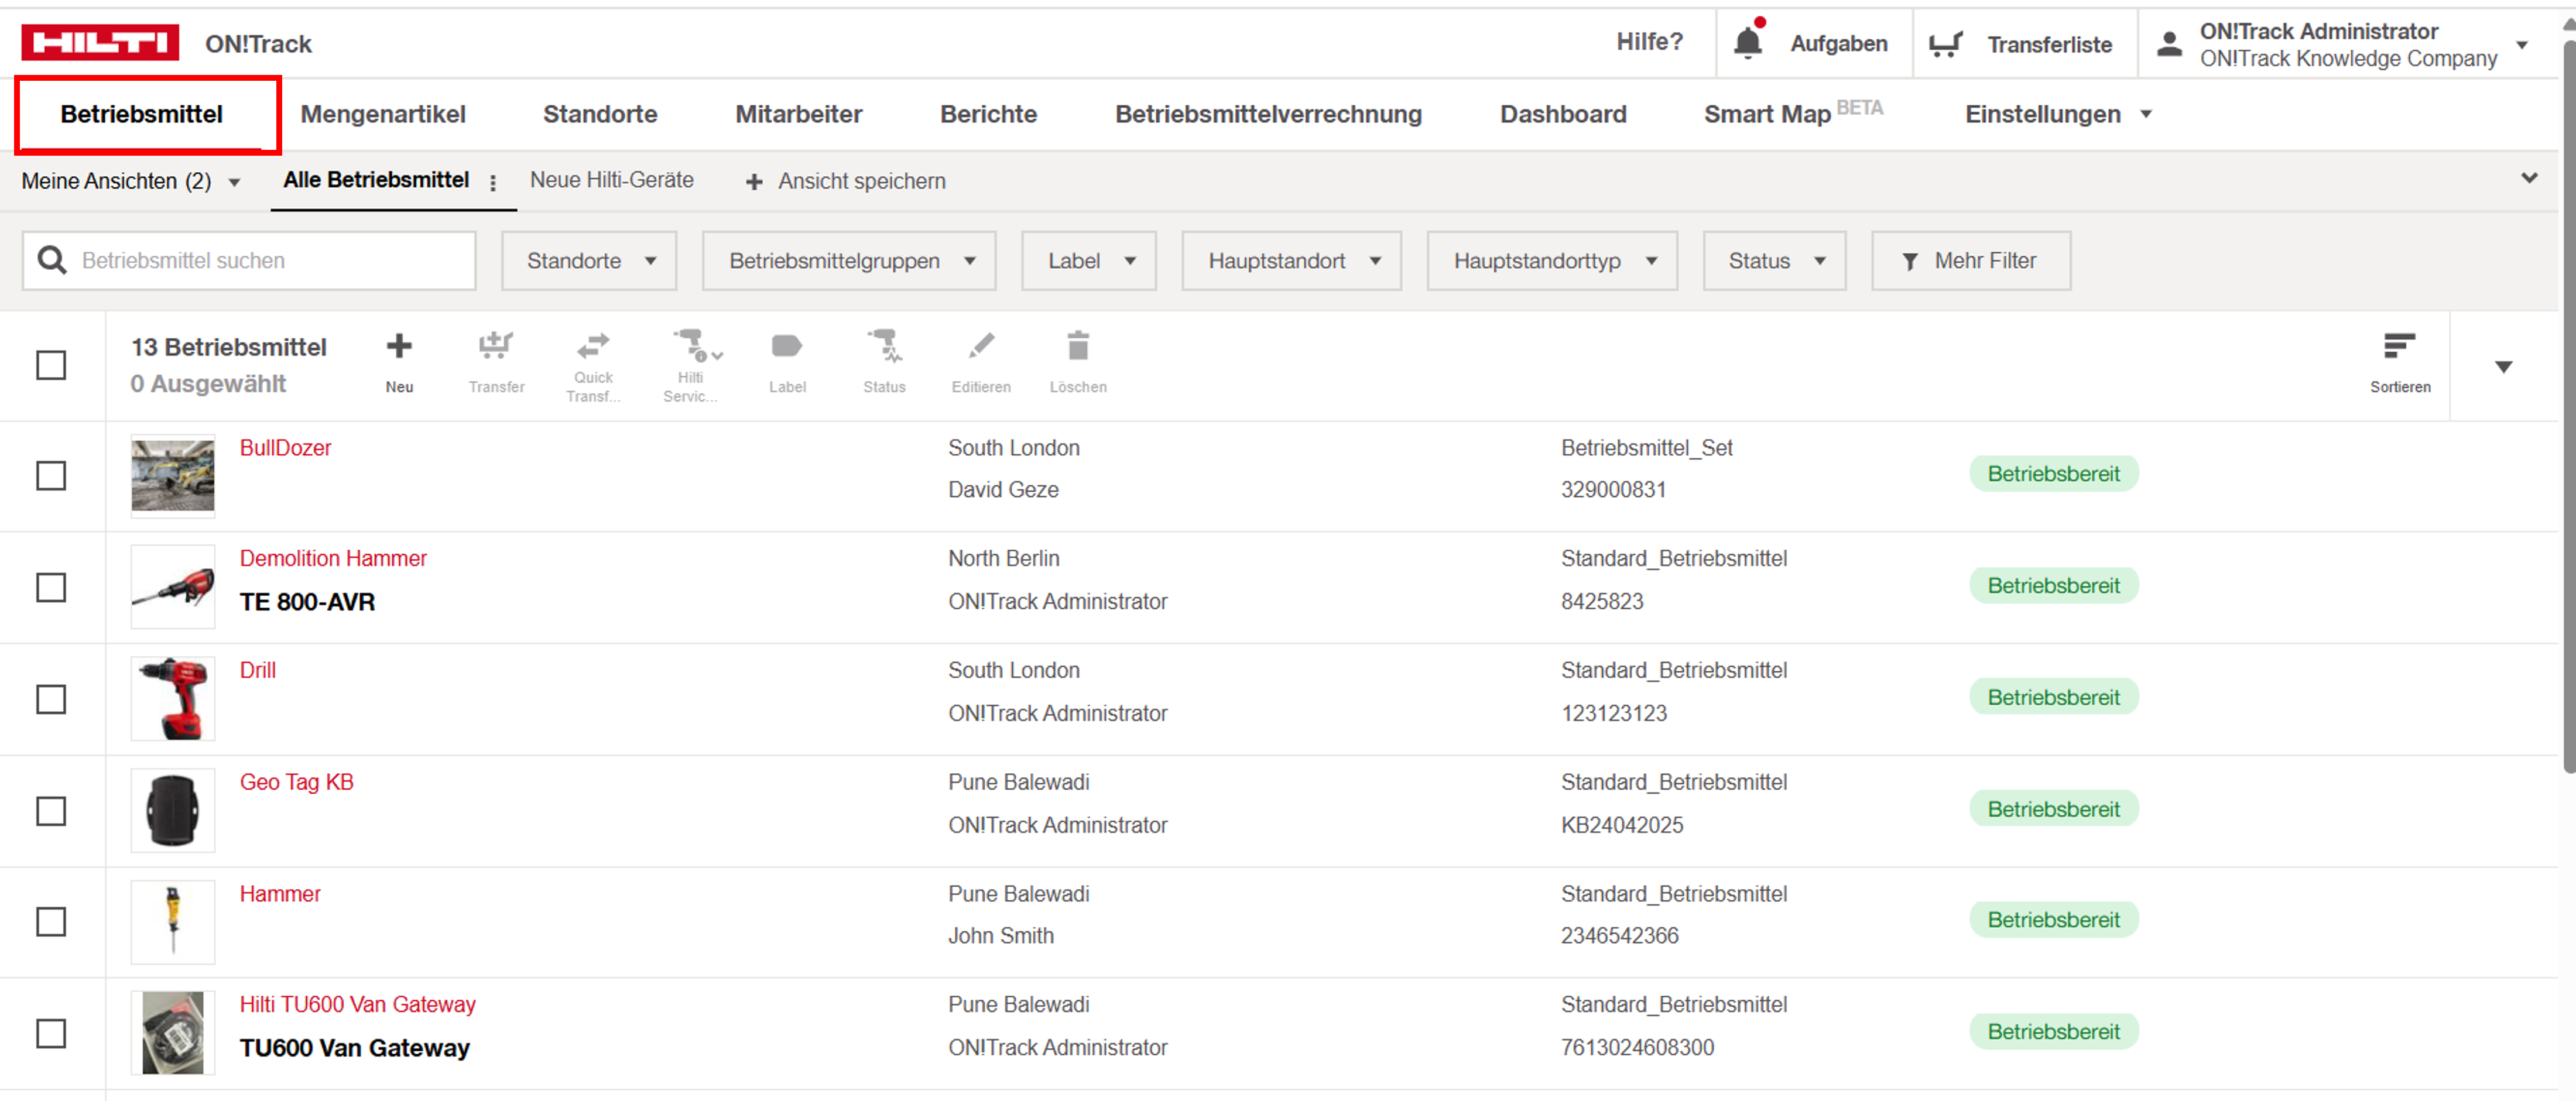The width and height of the screenshot is (2576, 1101).
Task: Click the Betriebsmittel suchen search field
Action: pyautogui.click(x=249, y=261)
